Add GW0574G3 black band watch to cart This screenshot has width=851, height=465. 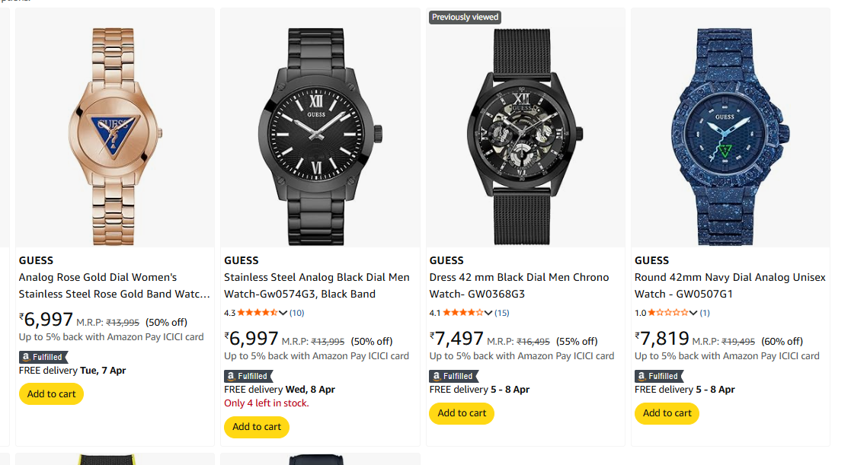(x=257, y=427)
